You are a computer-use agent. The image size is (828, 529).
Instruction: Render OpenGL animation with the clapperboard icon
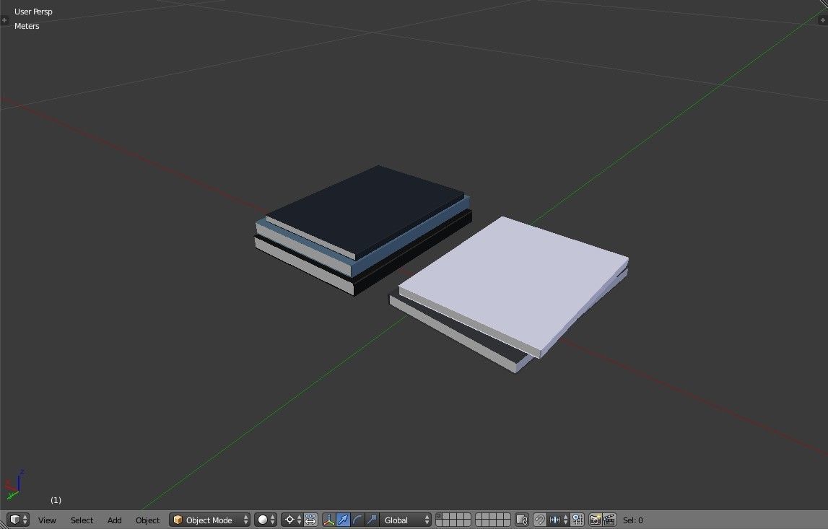click(x=609, y=520)
